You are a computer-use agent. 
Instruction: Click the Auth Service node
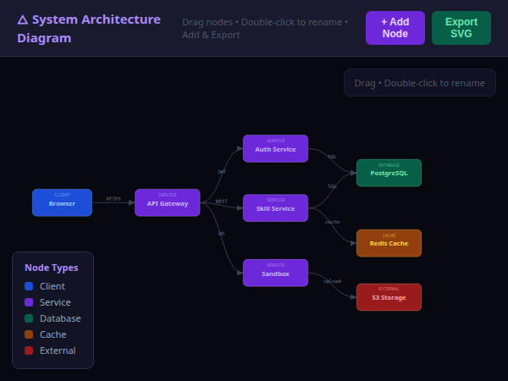(275, 148)
